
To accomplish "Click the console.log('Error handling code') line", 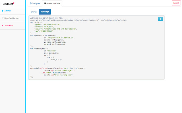I will click(59, 75).
